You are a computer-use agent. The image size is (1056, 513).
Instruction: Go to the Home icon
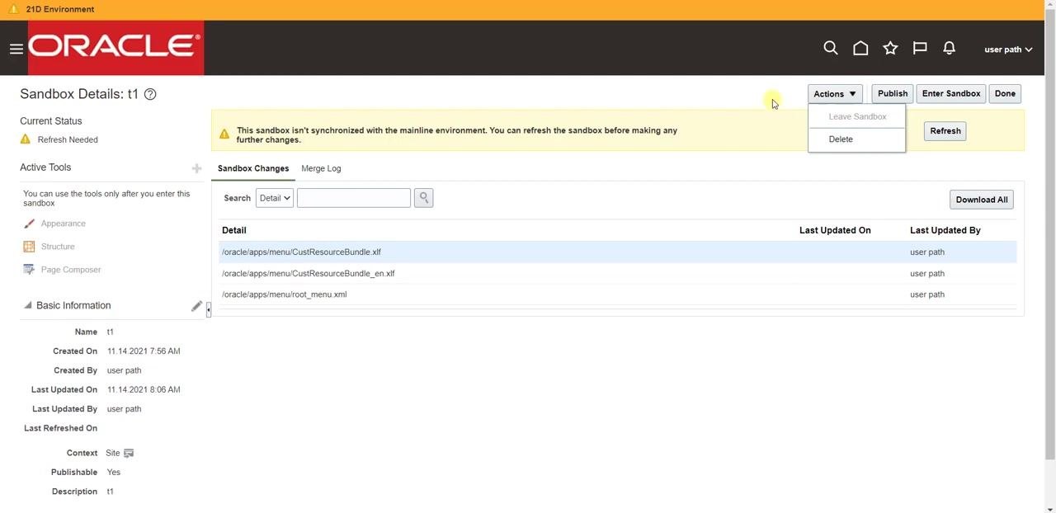[860, 49]
